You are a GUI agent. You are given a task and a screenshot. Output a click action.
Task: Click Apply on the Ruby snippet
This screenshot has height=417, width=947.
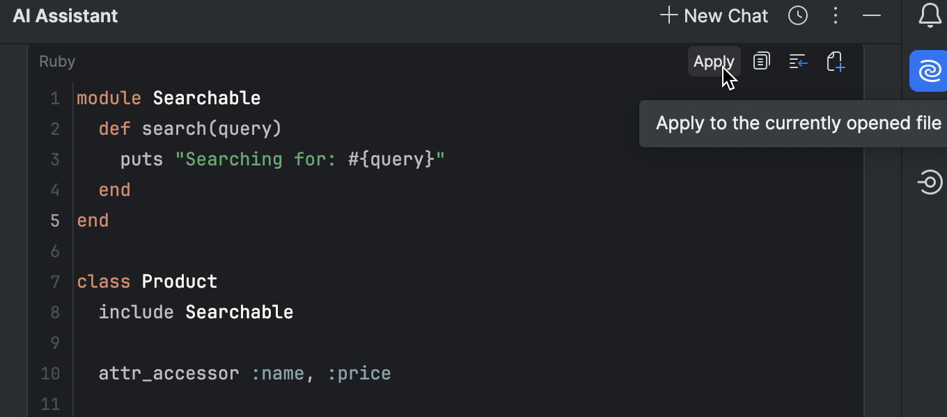pyautogui.click(x=714, y=62)
